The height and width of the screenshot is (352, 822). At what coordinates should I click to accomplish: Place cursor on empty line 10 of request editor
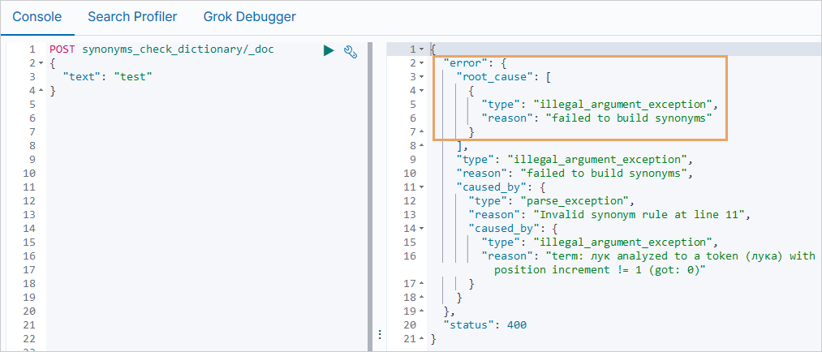162,174
